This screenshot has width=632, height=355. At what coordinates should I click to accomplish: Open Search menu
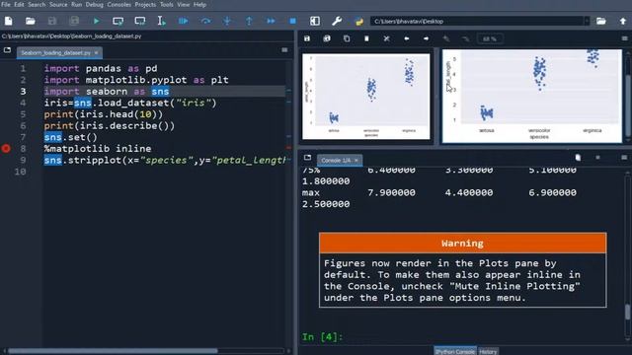[x=37, y=4]
